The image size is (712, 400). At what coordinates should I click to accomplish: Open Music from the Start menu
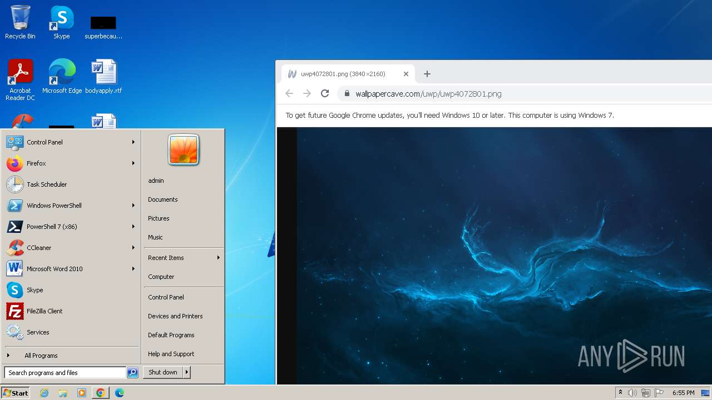(184, 237)
